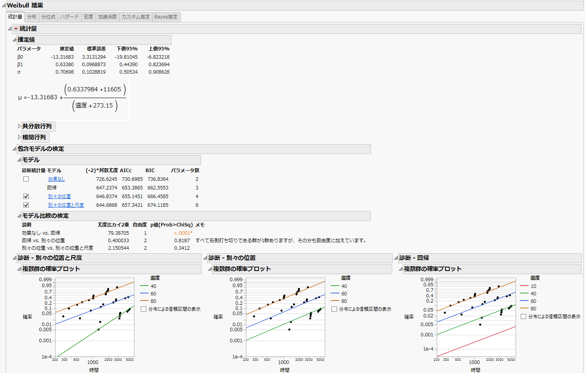Image resolution: width=585 pixels, height=373 pixels.
Task: Collapse 複数群の確率プロット under 診断 - 別々の位置と尺度
Action: click(19, 269)
